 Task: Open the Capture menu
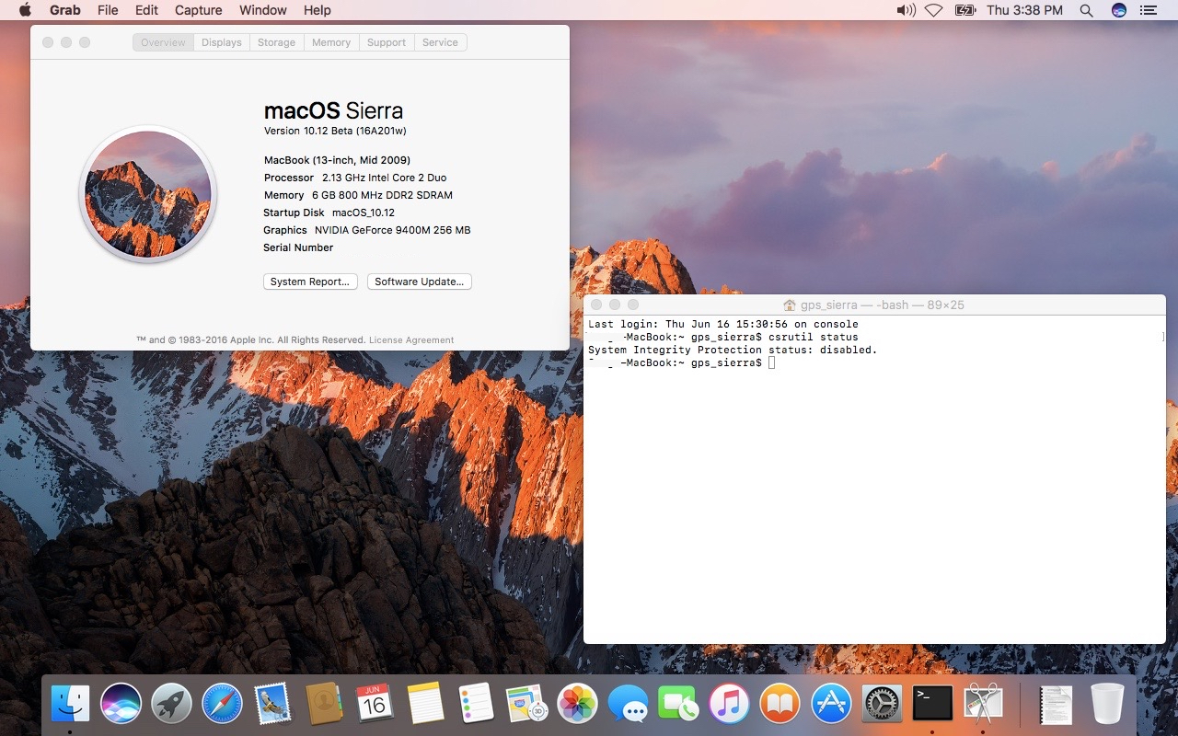pyautogui.click(x=198, y=10)
